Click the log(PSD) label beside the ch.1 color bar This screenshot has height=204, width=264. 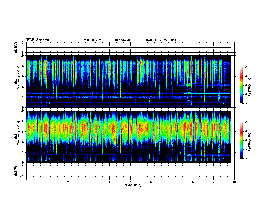[x=249, y=87]
